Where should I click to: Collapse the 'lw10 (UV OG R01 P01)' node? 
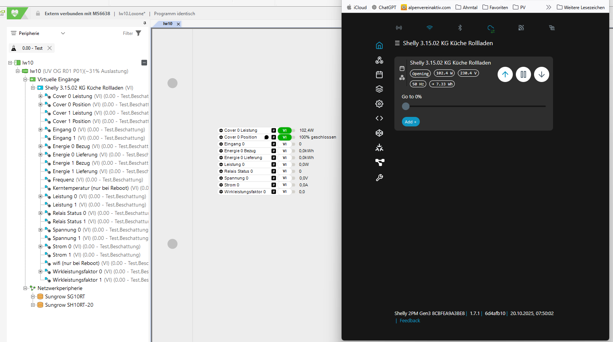[x=18, y=71]
